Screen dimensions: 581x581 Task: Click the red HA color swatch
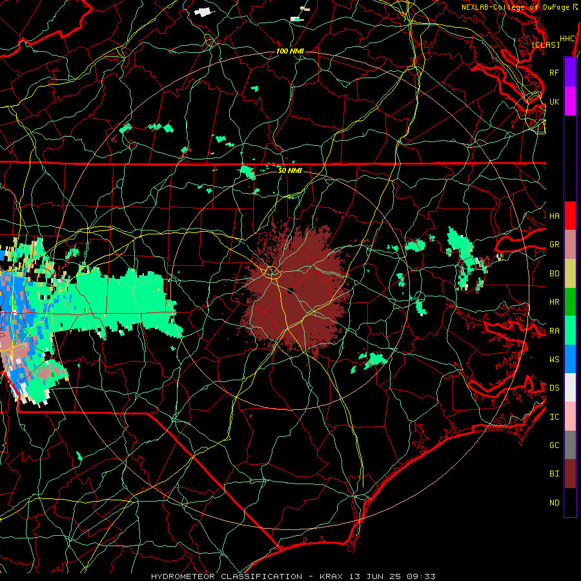[570, 216]
